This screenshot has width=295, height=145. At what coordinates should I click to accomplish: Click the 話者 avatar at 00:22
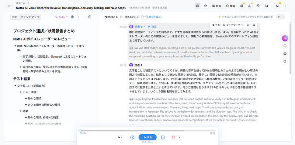[131, 65]
